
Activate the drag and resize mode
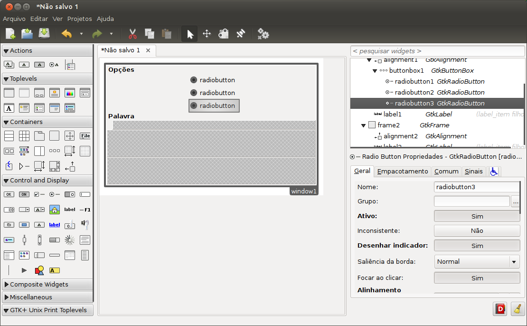207,34
